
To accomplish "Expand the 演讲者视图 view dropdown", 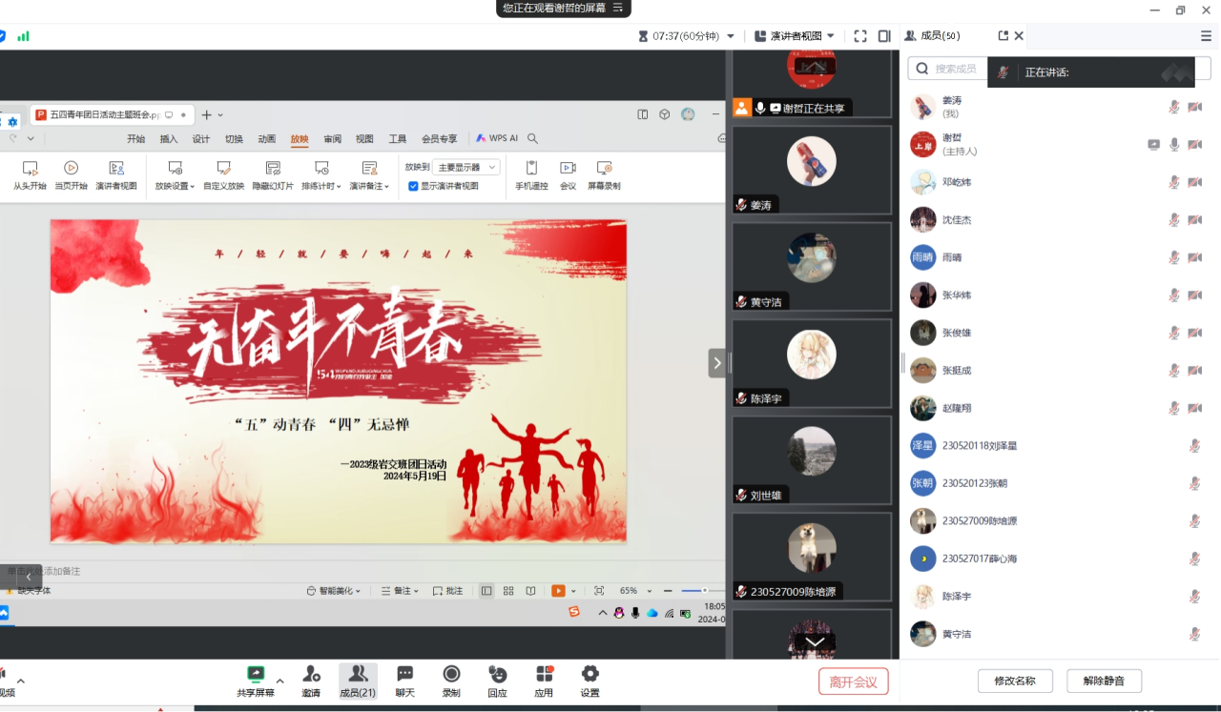I will (x=795, y=36).
